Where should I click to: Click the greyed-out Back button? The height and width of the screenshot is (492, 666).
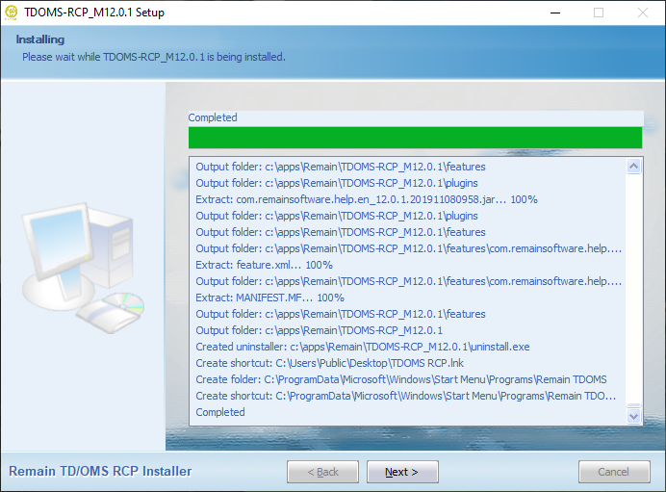pos(322,472)
